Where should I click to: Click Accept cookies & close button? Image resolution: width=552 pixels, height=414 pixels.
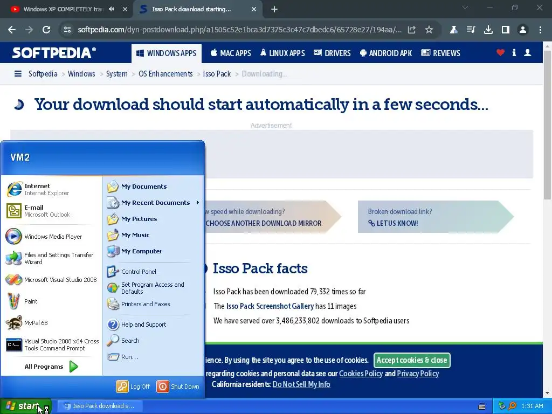click(412, 360)
